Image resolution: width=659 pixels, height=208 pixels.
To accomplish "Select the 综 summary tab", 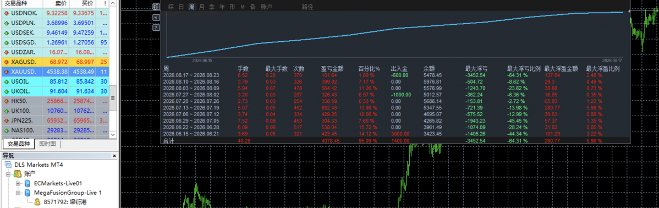I will pos(171,7).
